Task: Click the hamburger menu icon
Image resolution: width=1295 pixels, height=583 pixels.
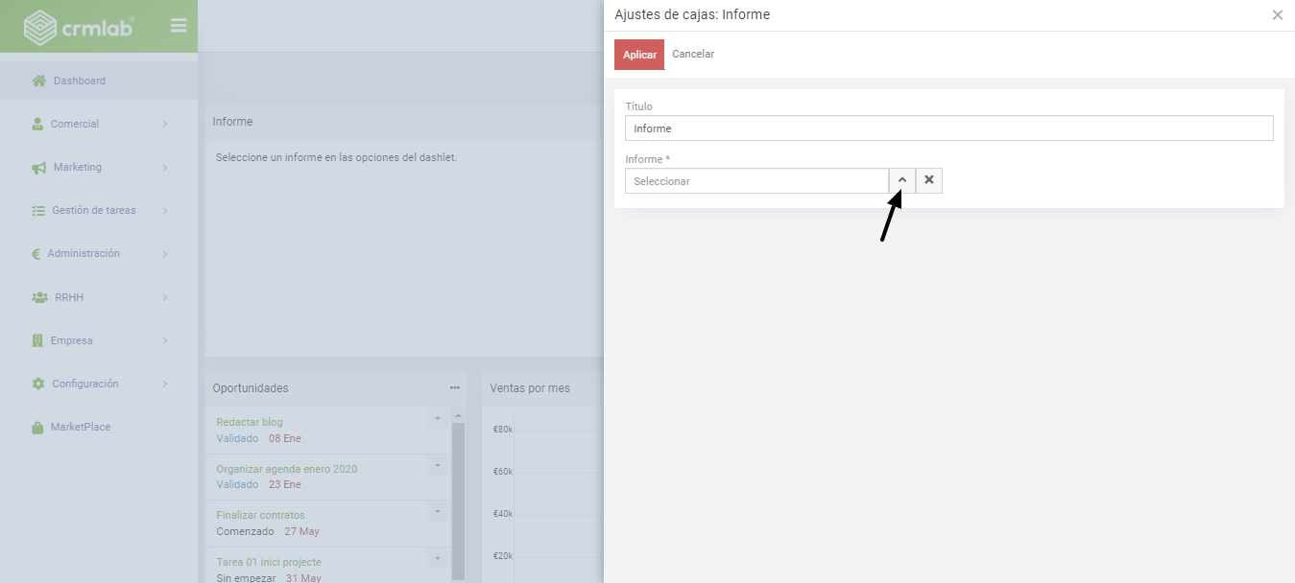Action: point(179,26)
